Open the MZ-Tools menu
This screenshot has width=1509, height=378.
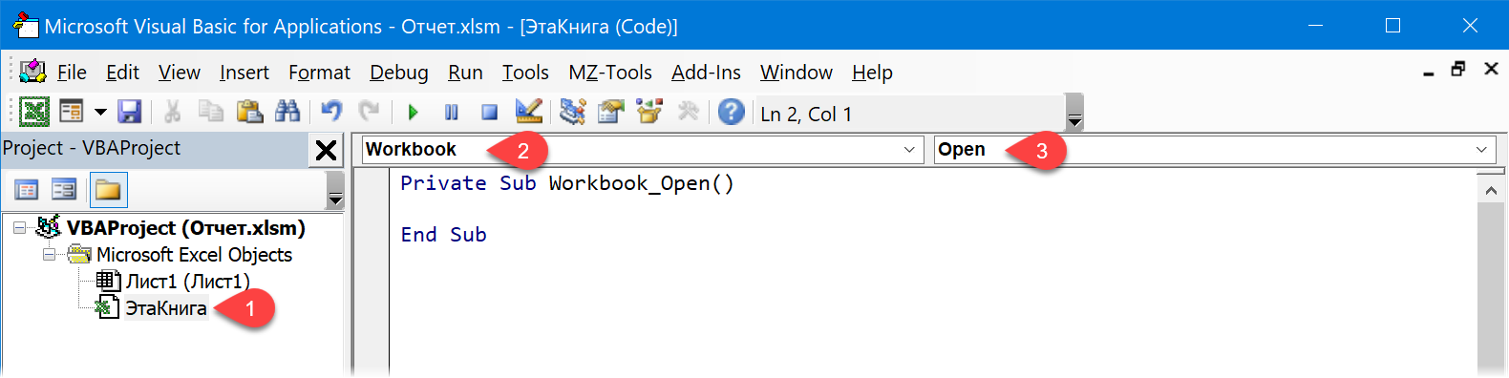pos(610,73)
